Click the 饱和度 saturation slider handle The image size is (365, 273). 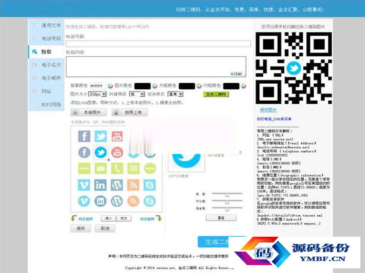[227, 209]
